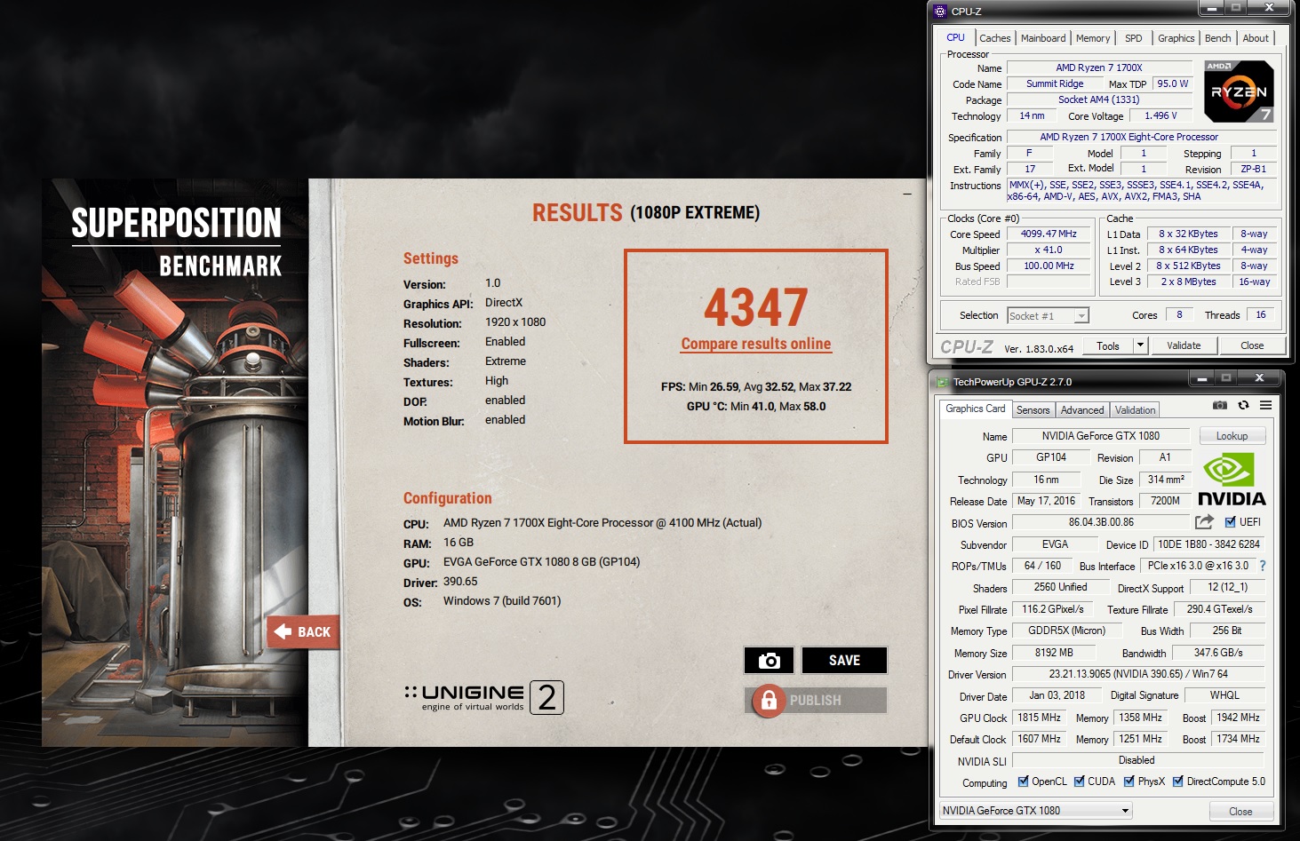
Task: Click the GPU-Z title bar app icon
Action: tap(942, 382)
